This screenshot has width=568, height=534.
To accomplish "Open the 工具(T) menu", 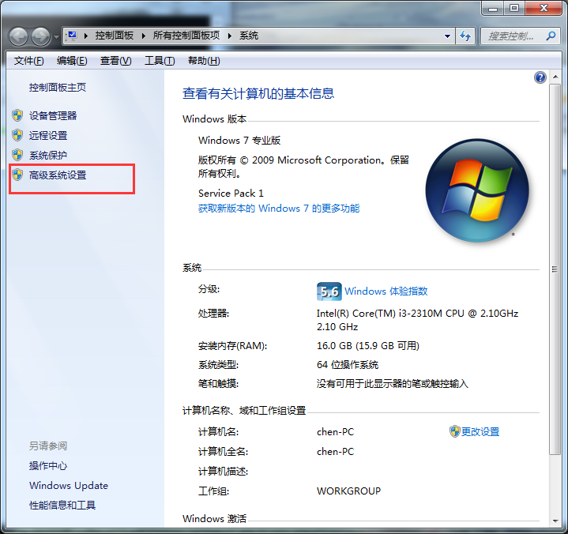I will 160,61.
